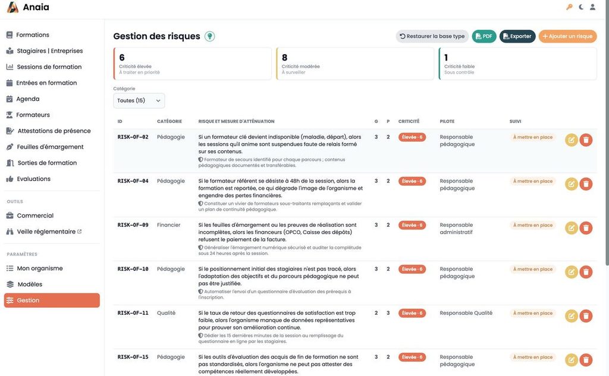The width and height of the screenshot is (609, 376).
Task: Open the user profile icon
Action: [593, 7]
